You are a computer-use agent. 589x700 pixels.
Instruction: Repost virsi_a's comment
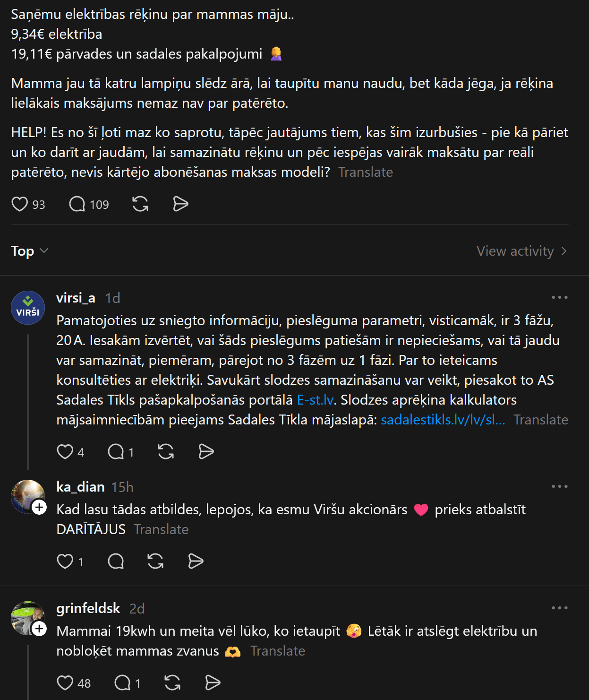click(x=166, y=452)
